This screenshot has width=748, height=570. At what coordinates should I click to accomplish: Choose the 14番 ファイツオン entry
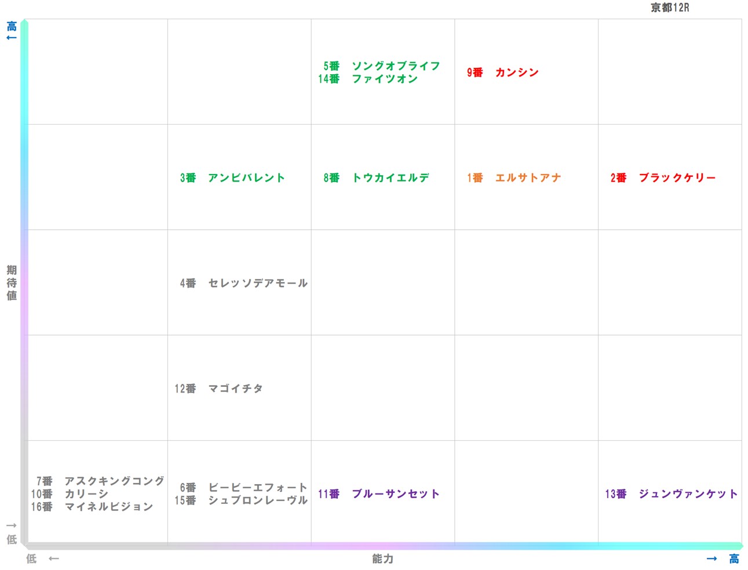click(x=368, y=79)
